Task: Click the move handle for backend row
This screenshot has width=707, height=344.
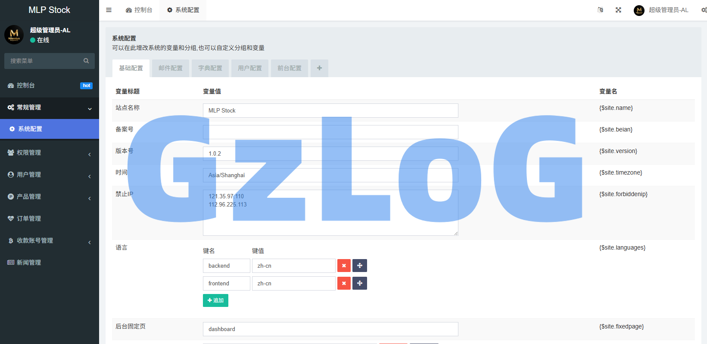Action: [360, 266]
